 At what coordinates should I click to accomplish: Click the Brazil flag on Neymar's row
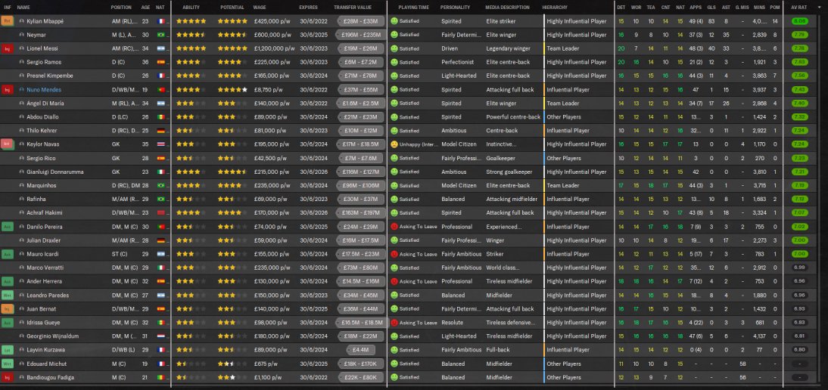point(160,35)
